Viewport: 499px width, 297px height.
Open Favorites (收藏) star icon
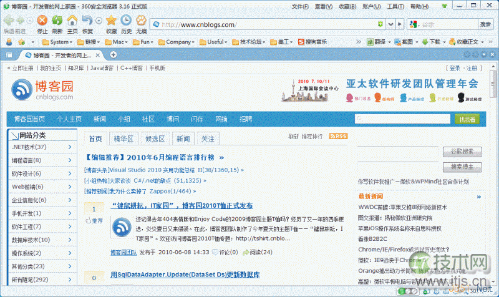[x=112, y=21]
